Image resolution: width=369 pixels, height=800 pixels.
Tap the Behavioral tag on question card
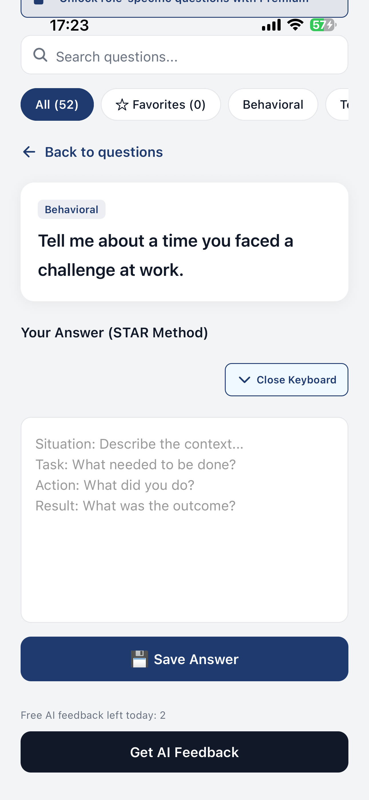(72, 209)
